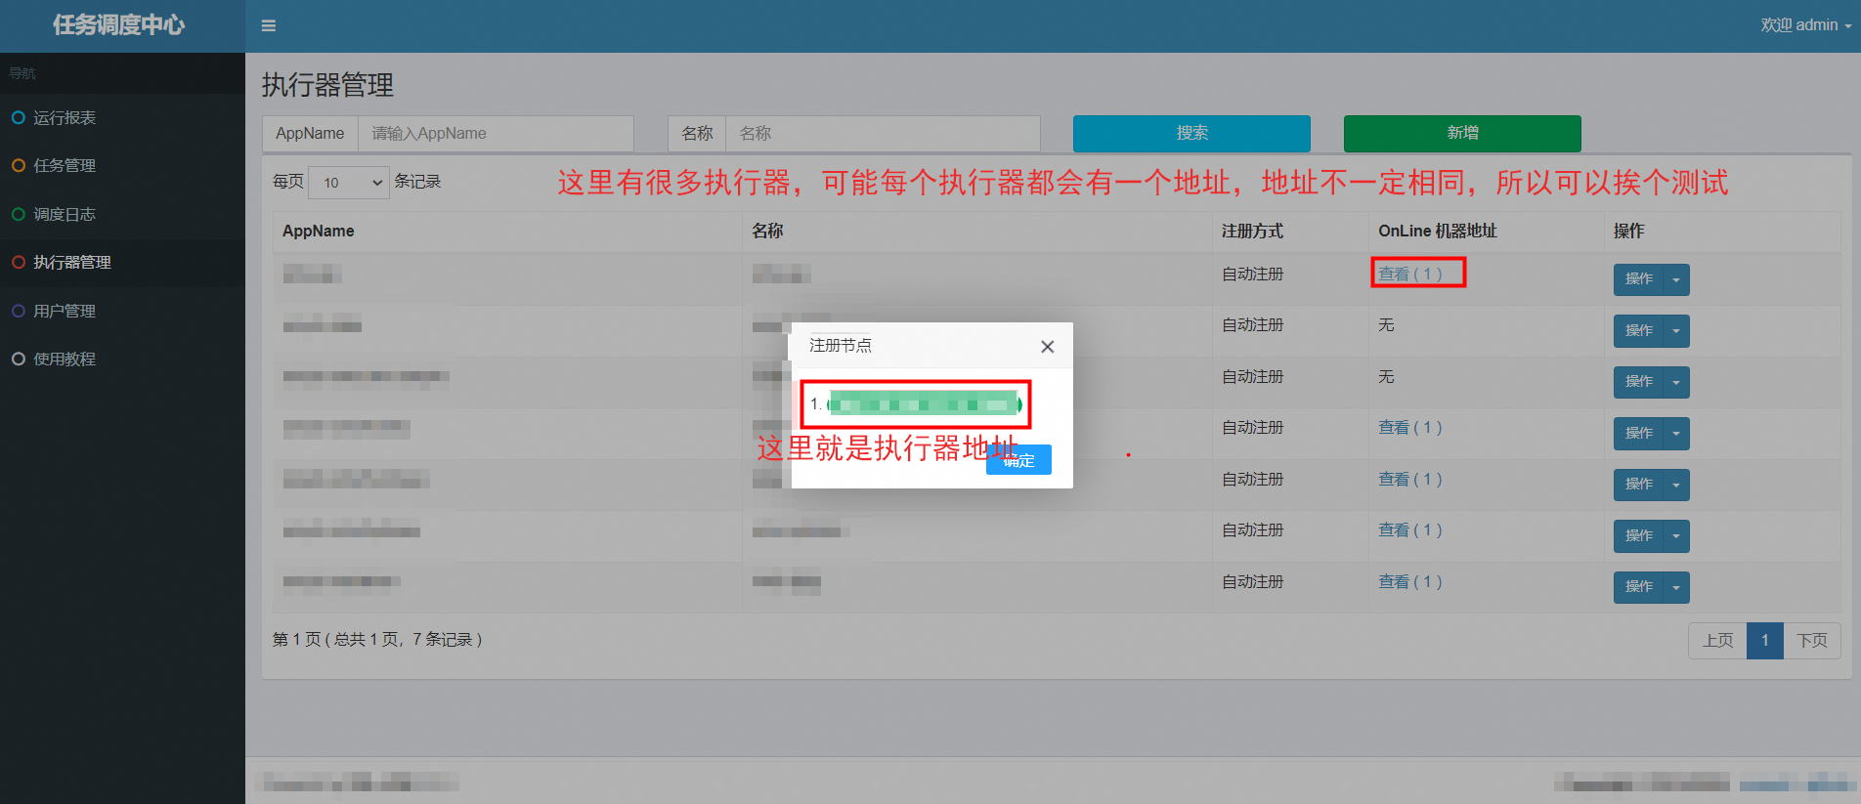Click the hamburger sidebar toggle icon
The image size is (1861, 804).
(269, 26)
